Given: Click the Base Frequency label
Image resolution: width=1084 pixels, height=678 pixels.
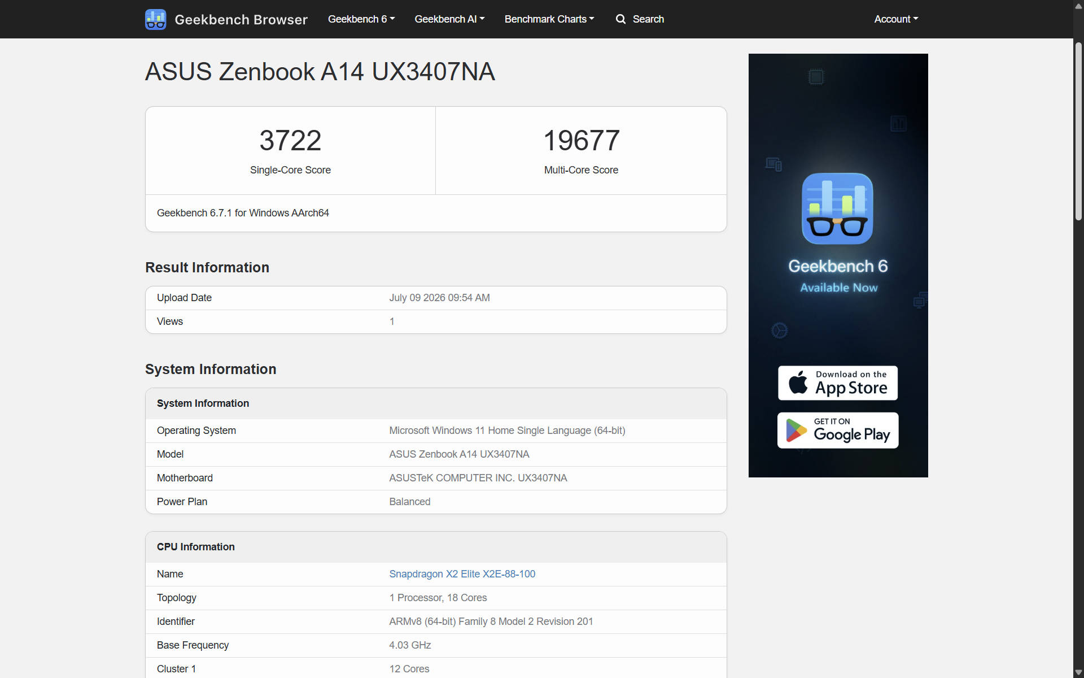Looking at the screenshot, I should (x=193, y=645).
